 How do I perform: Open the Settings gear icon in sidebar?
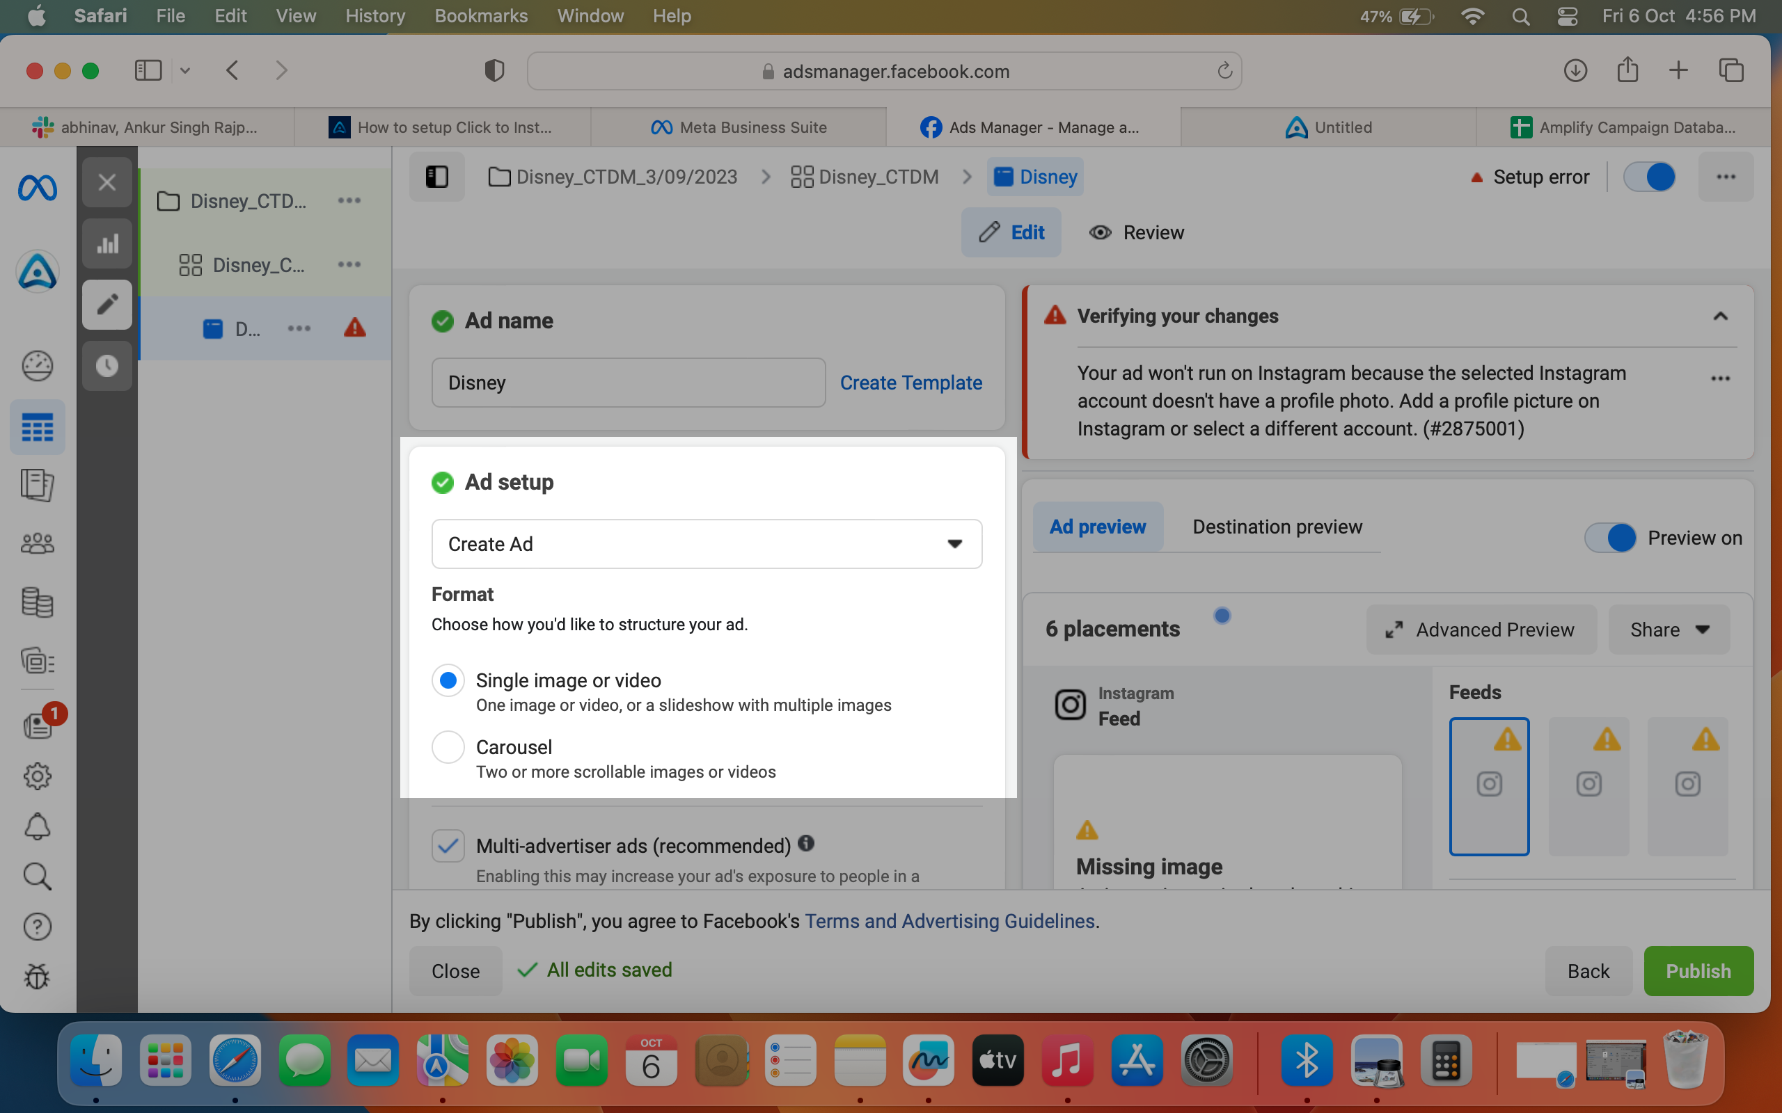(x=38, y=776)
